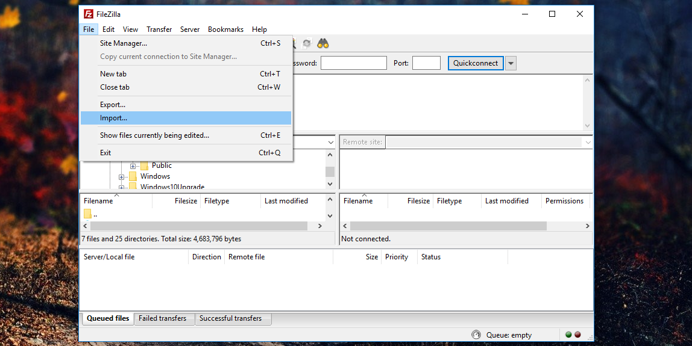Click the 'Queue: empty' status text
The image size is (692, 346).
509,335
